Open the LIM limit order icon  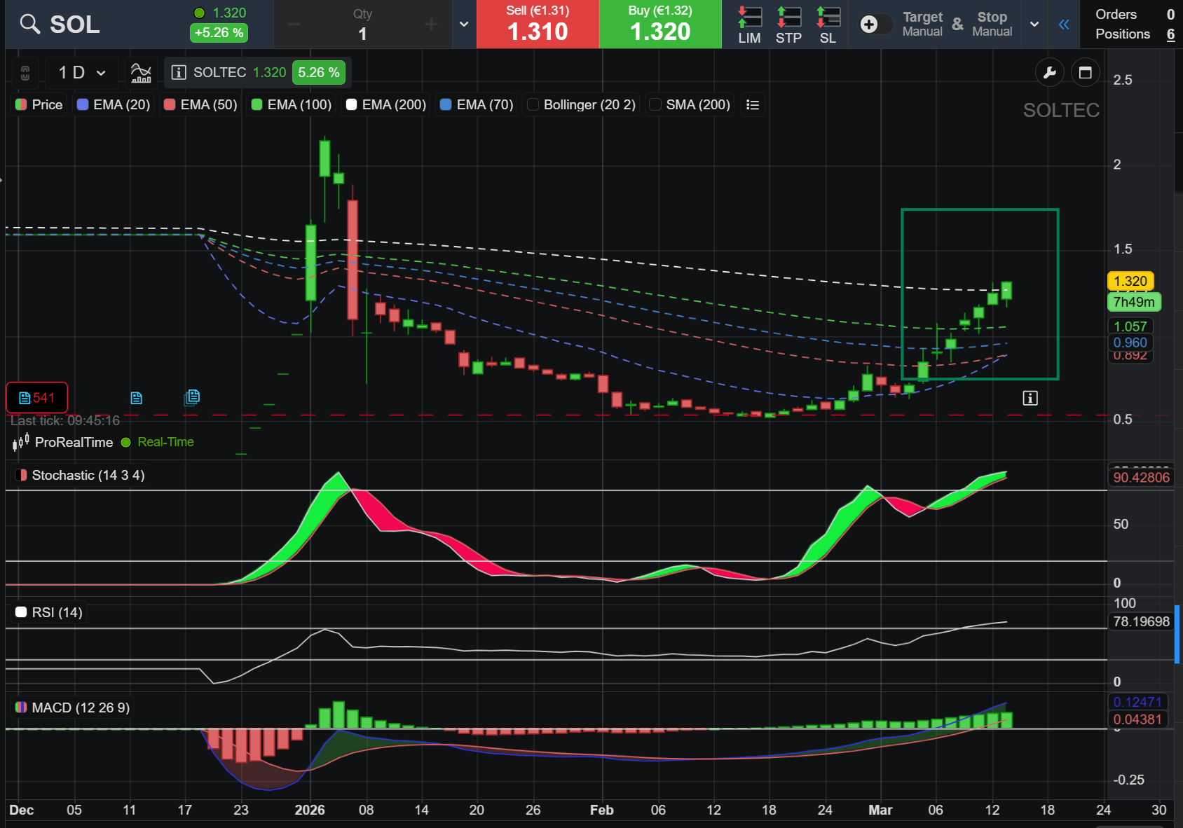click(x=749, y=25)
